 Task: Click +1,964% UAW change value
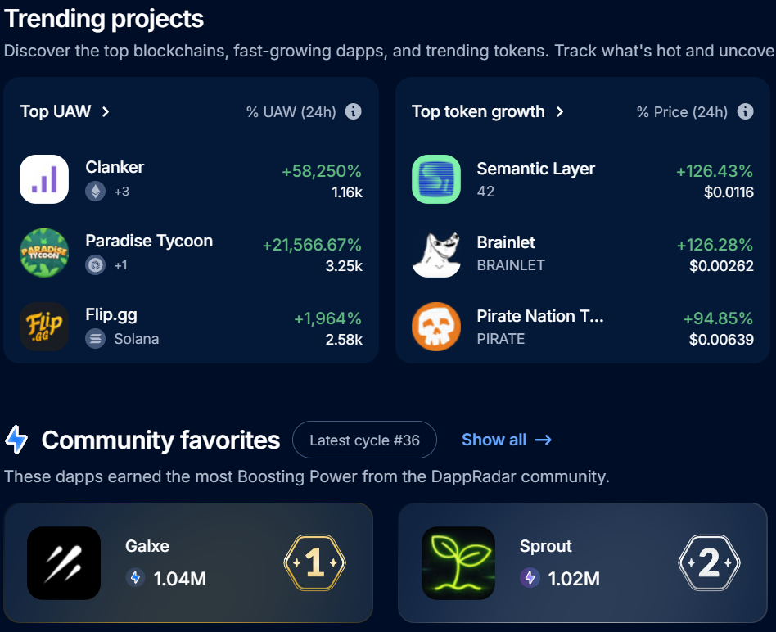tap(327, 318)
